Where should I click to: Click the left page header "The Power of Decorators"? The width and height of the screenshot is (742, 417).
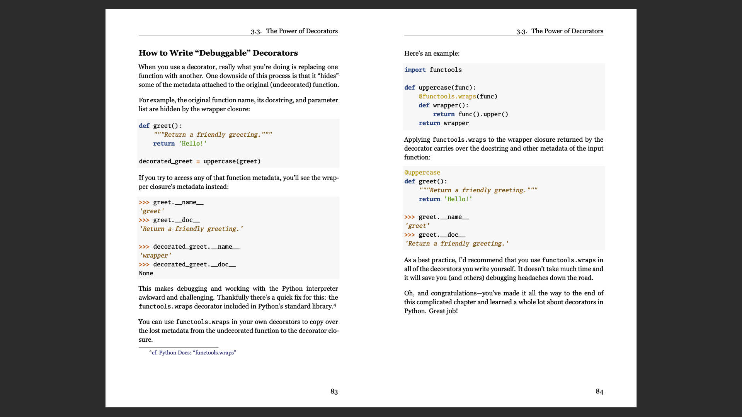(301, 31)
